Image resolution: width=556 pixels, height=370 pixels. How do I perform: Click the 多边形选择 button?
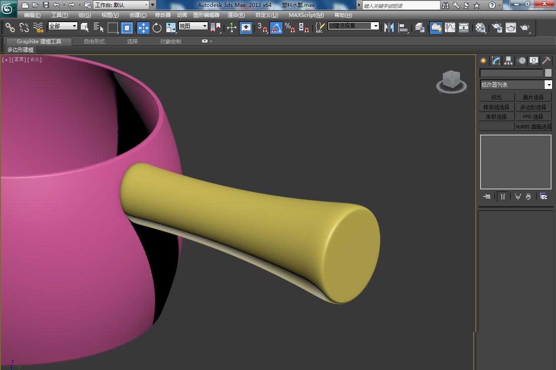click(x=533, y=107)
